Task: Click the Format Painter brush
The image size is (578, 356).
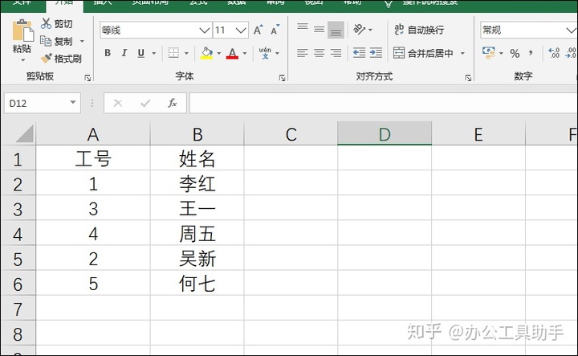Action: click(x=47, y=59)
